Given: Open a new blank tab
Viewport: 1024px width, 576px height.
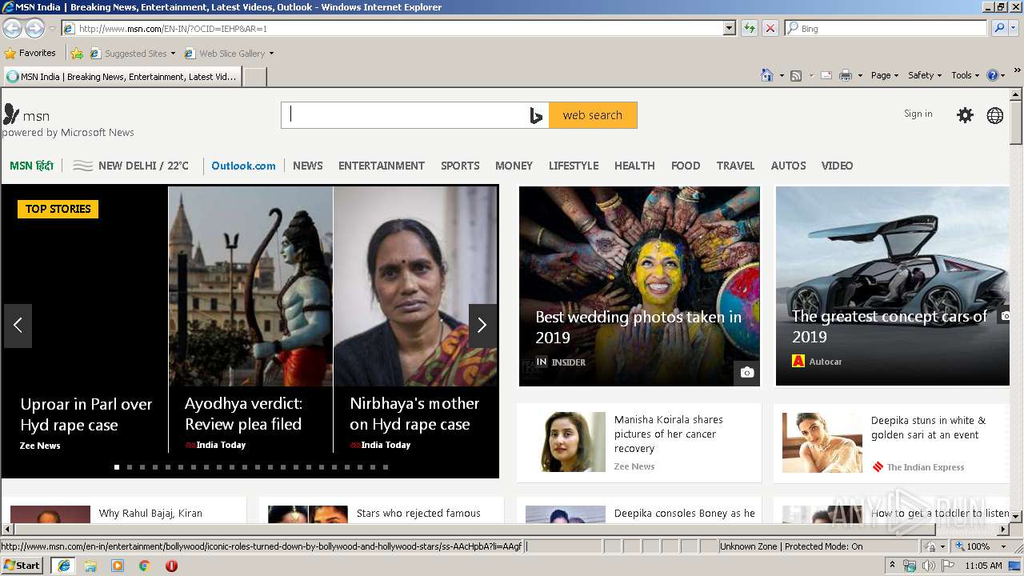Looking at the screenshot, I should click(254, 77).
